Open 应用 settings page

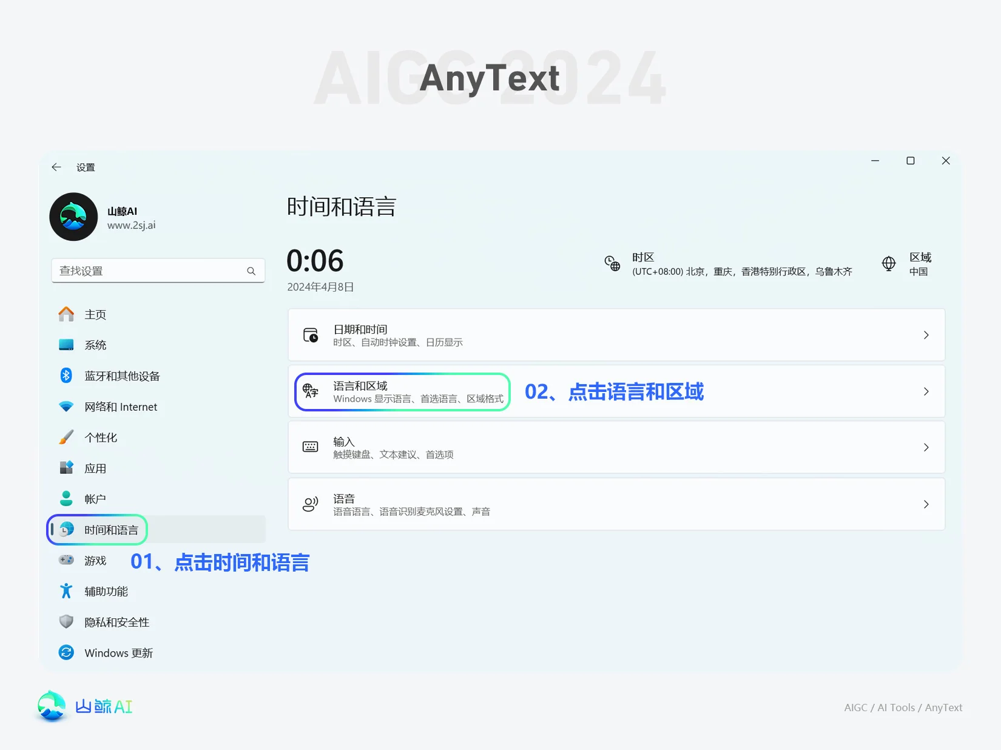pyautogui.click(x=158, y=468)
